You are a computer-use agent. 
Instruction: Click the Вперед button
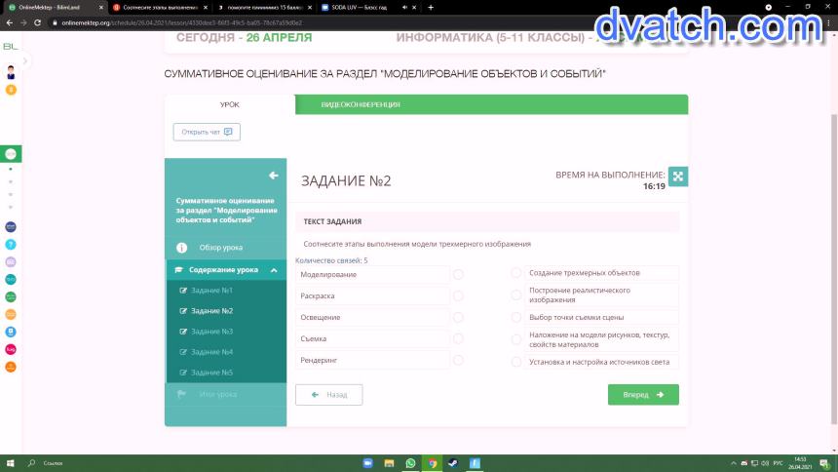pyautogui.click(x=643, y=395)
